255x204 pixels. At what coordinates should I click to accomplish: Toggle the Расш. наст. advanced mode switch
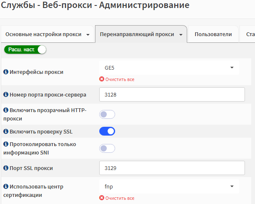25,50
